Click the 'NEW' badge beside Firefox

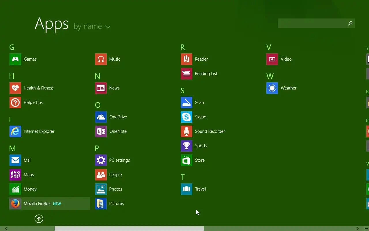[x=57, y=204]
